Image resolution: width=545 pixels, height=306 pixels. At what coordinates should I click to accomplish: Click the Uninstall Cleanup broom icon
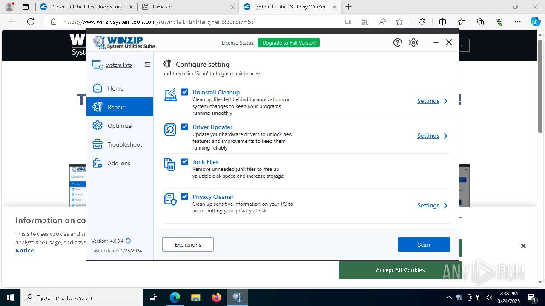(x=170, y=95)
